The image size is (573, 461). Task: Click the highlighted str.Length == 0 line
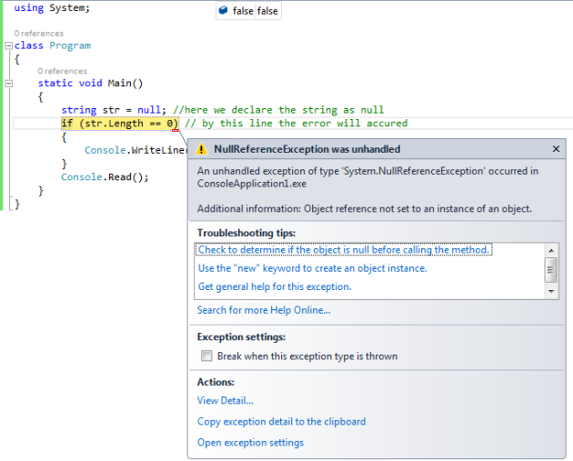point(119,124)
